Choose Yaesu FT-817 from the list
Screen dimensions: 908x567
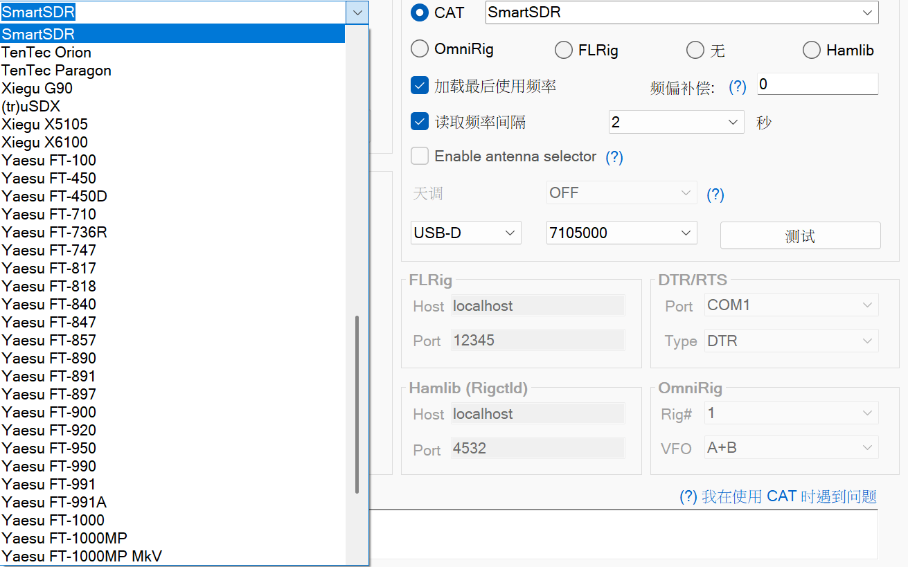point(172,268)
